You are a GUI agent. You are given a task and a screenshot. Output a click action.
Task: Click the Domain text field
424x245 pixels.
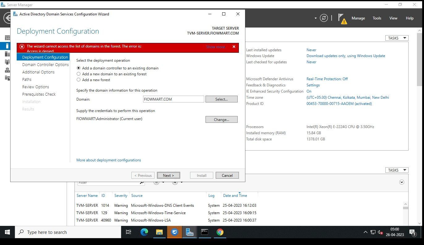click(x=174, y=99)
